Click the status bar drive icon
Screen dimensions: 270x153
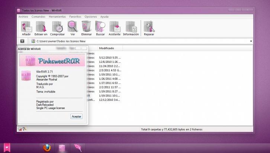click(20, 129)
